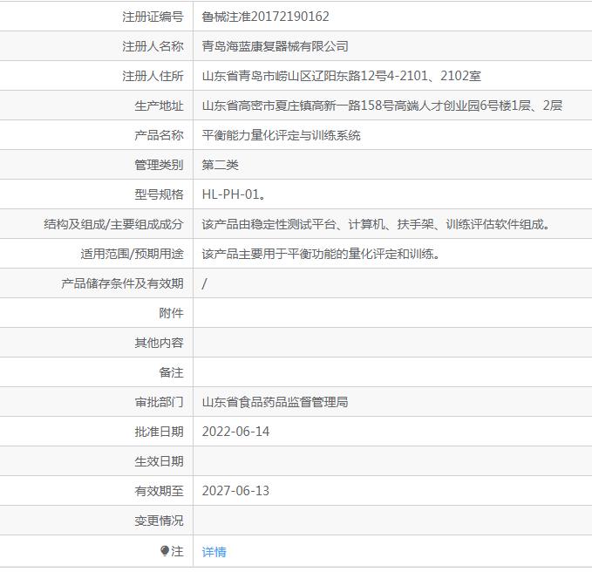Click the 附件 label
592x572 pixels.
[x=172, y=313]
